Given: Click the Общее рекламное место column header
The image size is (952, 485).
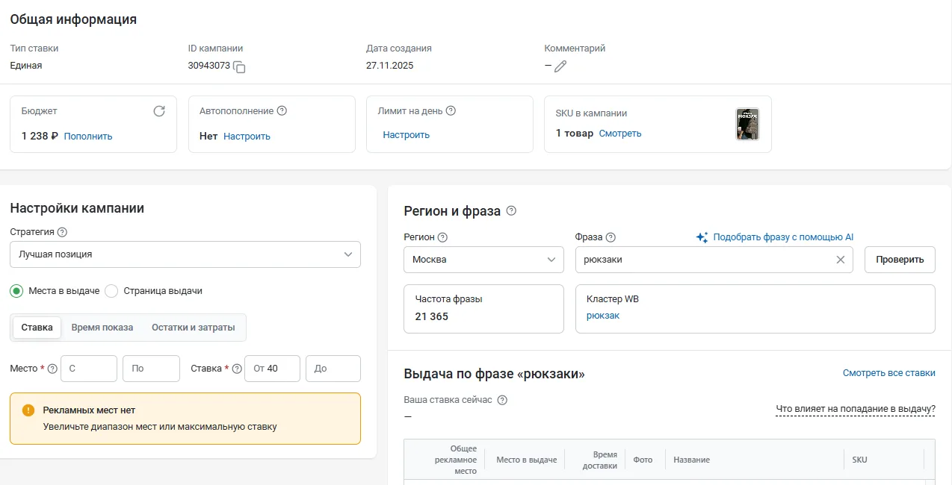Looking at the screenshot, I should 455,460.
